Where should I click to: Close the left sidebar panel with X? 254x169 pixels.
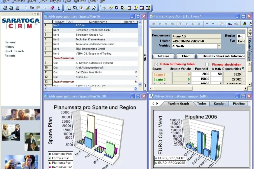point(38,14)
